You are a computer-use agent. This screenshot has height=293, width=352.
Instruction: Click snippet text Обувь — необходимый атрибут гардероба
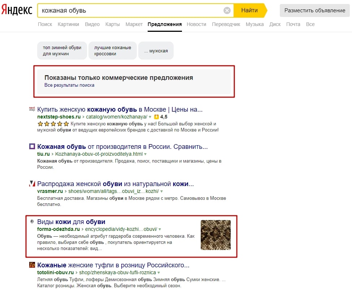116,242
